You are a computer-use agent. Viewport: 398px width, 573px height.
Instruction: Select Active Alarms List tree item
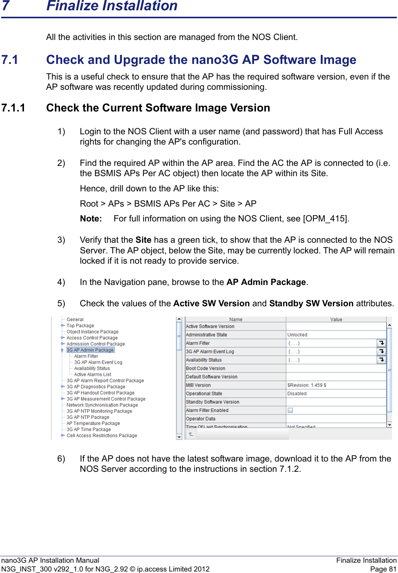pos(93,374)
